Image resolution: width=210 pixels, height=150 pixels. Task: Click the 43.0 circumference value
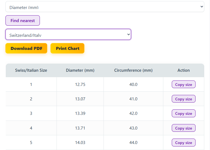[x=133, y=128]
